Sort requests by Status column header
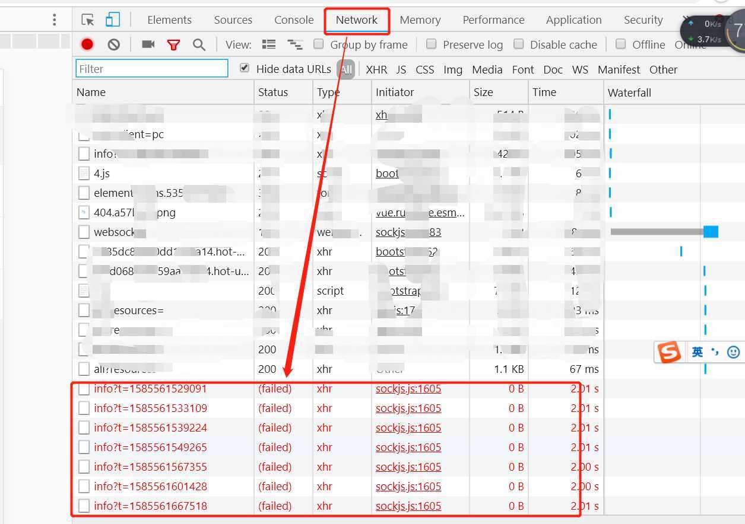Viewport: 745px width, 524px height. pyautogui.click(x=273, y=92)
